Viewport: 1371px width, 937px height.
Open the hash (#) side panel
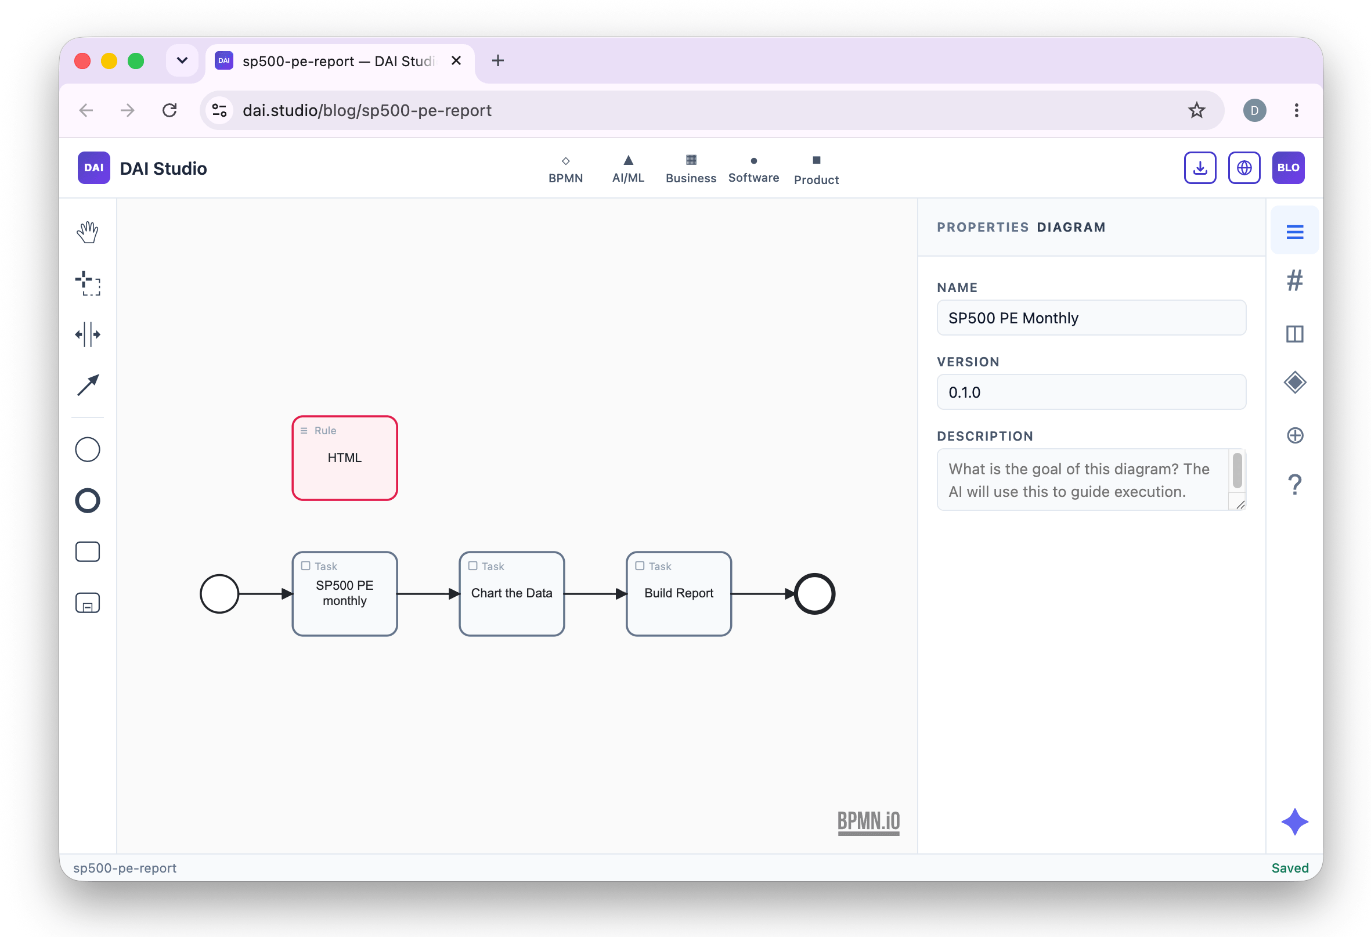[1294, 281]
